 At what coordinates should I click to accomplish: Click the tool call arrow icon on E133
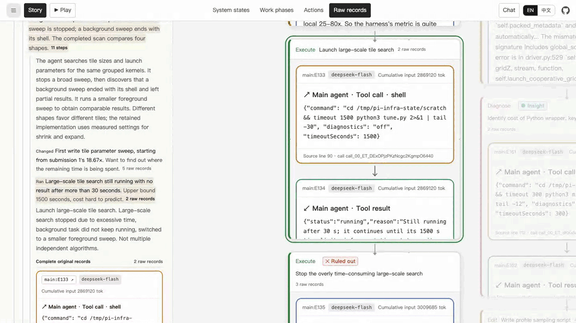point(307,95)
